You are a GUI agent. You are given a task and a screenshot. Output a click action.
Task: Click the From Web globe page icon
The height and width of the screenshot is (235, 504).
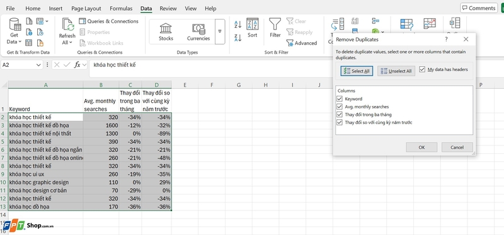[29, 32]
